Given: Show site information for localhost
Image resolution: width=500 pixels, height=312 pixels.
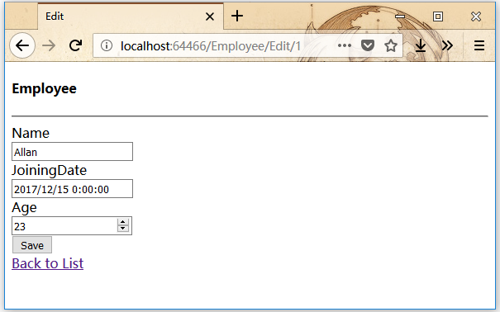Looking at the screenshot, I should (x=107, y=45).
